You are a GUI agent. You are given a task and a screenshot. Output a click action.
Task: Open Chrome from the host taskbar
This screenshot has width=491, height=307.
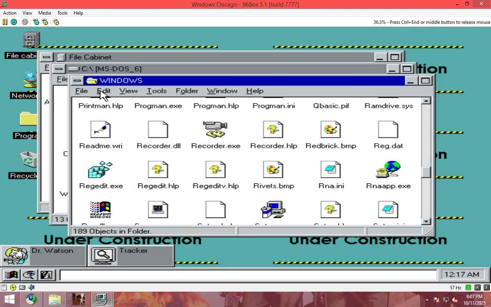pyautogui.click(x=31, y=299)
